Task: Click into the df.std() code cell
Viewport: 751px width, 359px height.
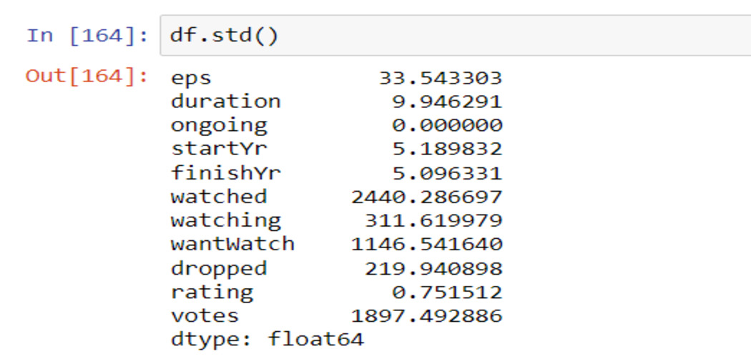Action: point(455,36)
